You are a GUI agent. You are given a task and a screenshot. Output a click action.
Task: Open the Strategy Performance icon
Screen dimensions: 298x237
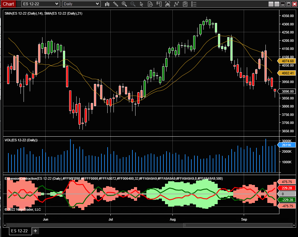[x=185, y=4]
